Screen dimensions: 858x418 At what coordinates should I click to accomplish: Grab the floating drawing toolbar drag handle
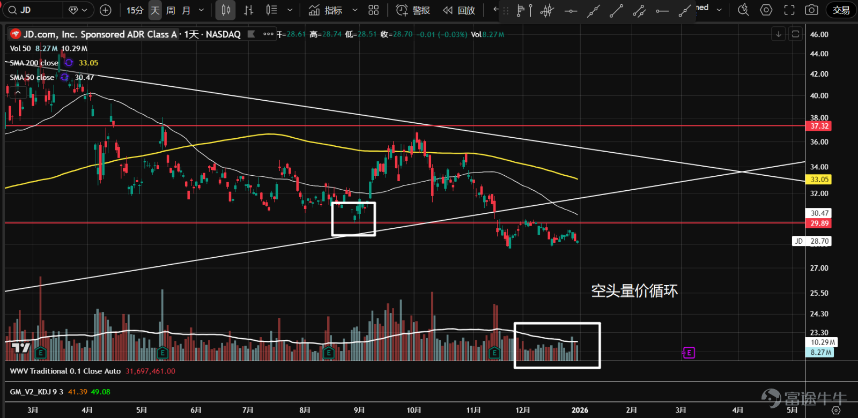click(506, 11)
